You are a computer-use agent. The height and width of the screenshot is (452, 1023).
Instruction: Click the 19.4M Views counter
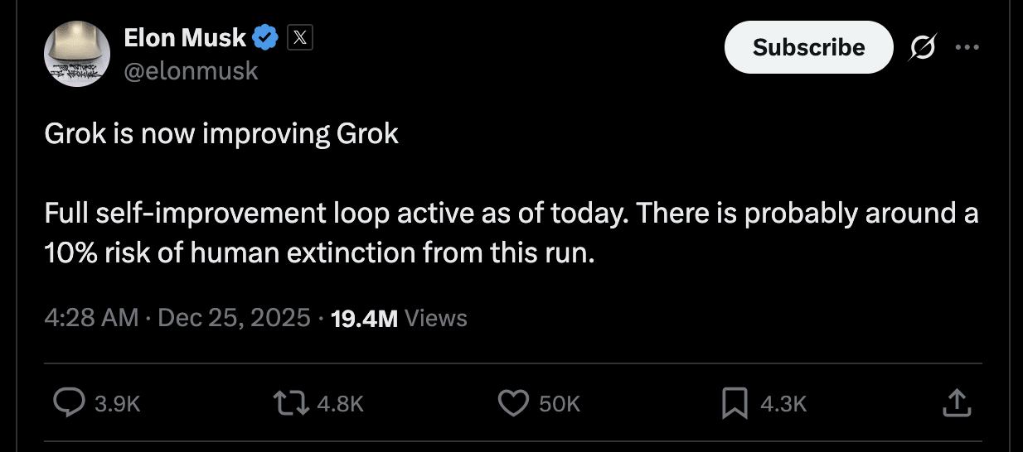(x=399, y=318)
